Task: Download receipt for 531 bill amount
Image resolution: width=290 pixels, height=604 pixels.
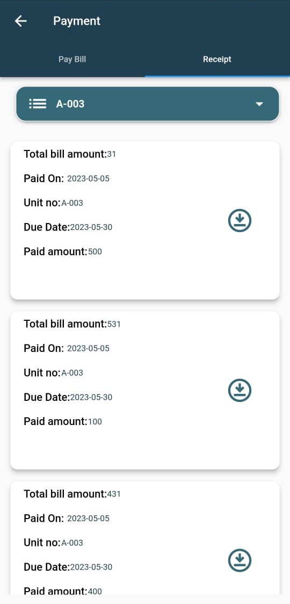Action: (x=240, y=390)
